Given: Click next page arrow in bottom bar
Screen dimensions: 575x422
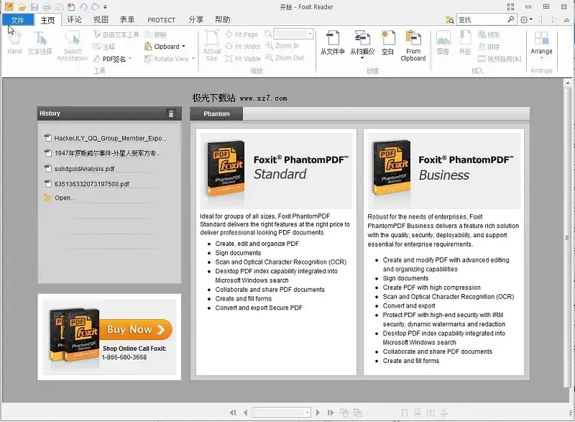Looking at the screenshot, I should (318, 413).
